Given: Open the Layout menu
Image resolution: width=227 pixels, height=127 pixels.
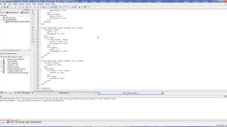Looking at the screenshot, I should point(47,4).
